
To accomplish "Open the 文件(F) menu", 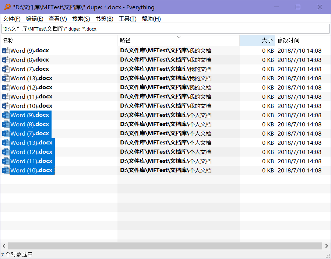I will [x=12, y=19].
